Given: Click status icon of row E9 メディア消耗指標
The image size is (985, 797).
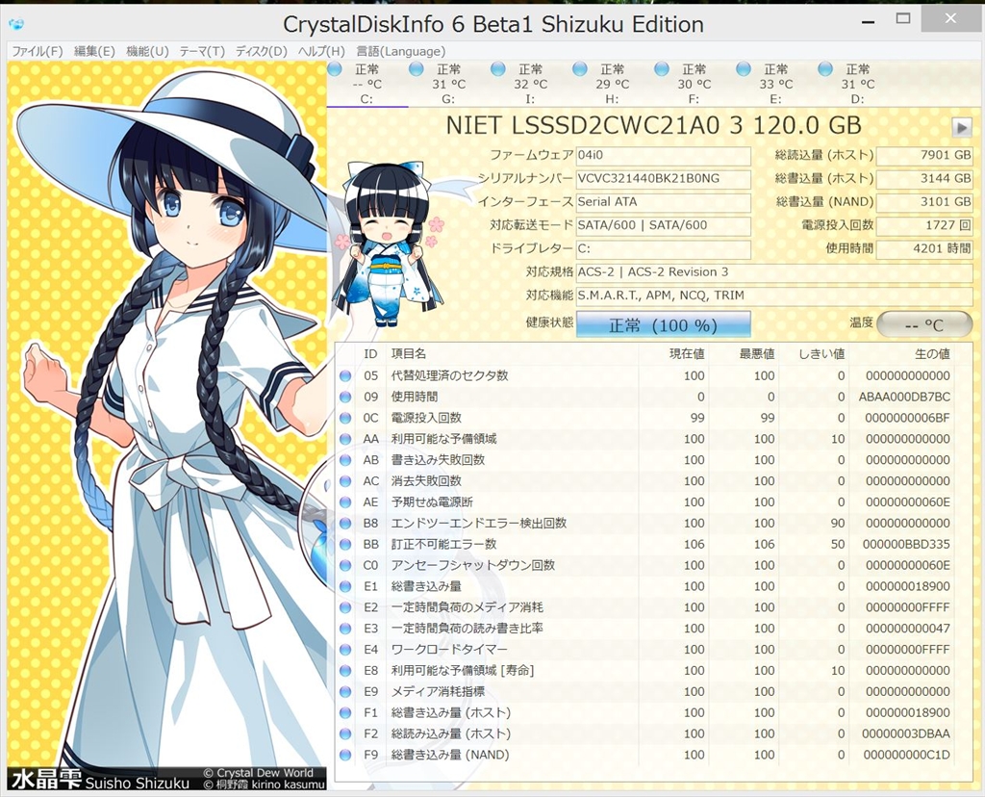Looking at the screenshot, I should click(x=345, y=692).
